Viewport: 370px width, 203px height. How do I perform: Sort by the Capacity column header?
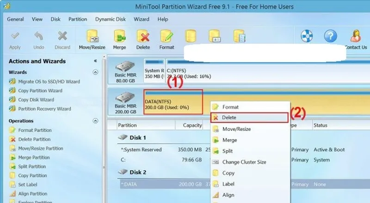(x=189, y=125)
